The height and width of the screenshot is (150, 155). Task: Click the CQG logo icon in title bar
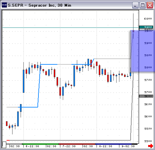[4, 5]
